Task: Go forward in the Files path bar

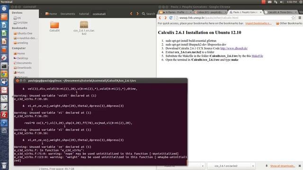Action: [x=137, y=14]
